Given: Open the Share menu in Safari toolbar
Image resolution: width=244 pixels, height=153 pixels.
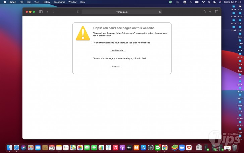Looking at the screenshot, I should tap(204, 12).
